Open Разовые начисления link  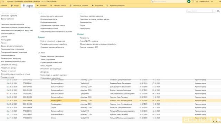pos(8,71)
